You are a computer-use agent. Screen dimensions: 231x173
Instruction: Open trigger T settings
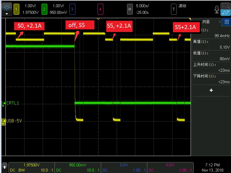(174, 9)
